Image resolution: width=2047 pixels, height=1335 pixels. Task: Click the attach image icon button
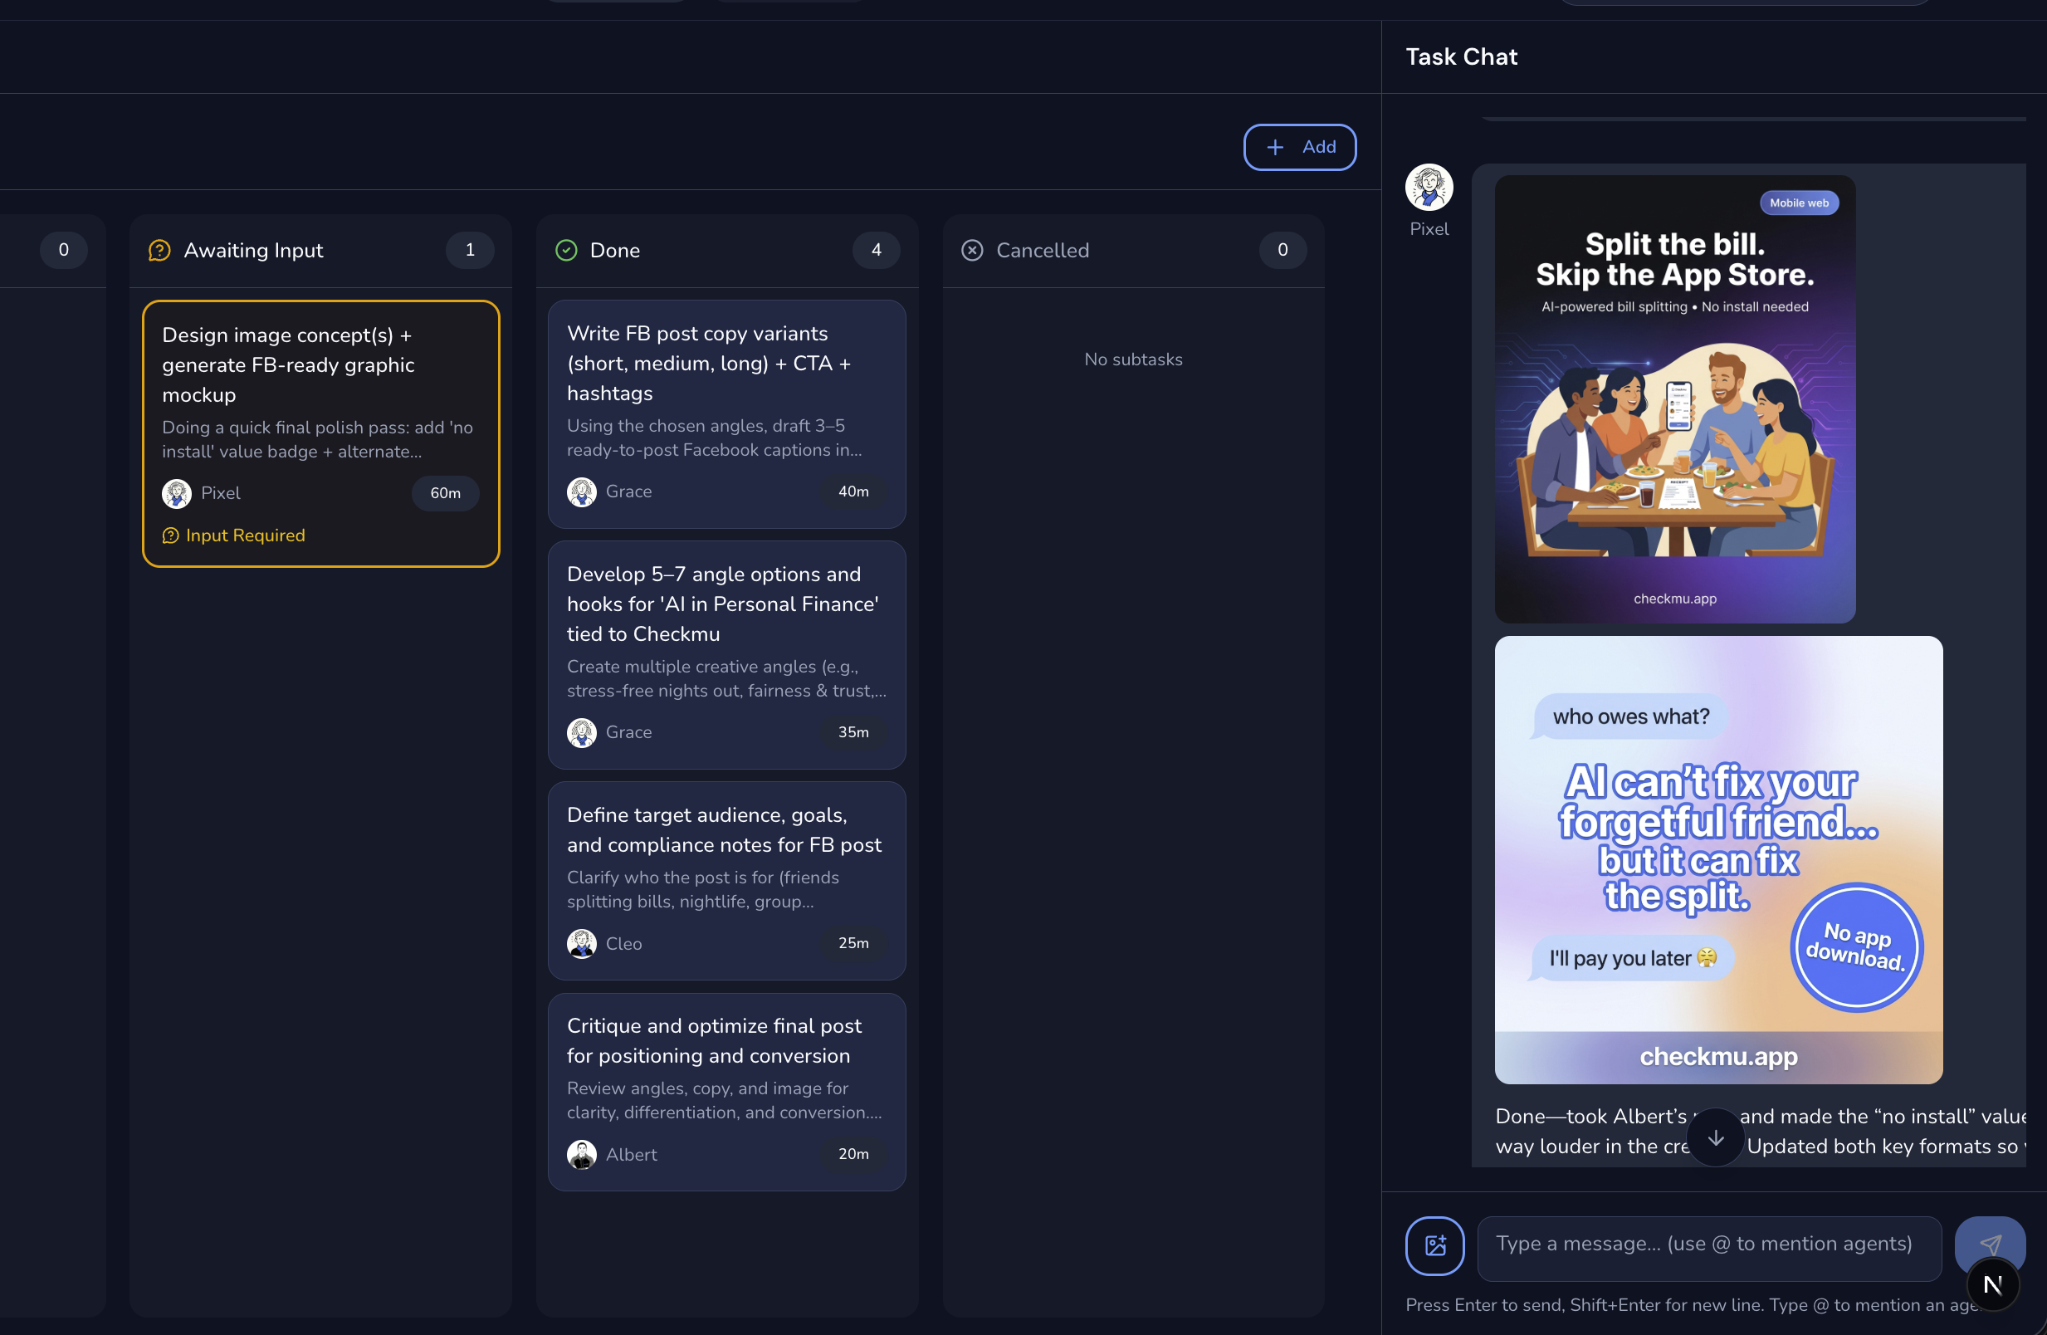1434,1245
